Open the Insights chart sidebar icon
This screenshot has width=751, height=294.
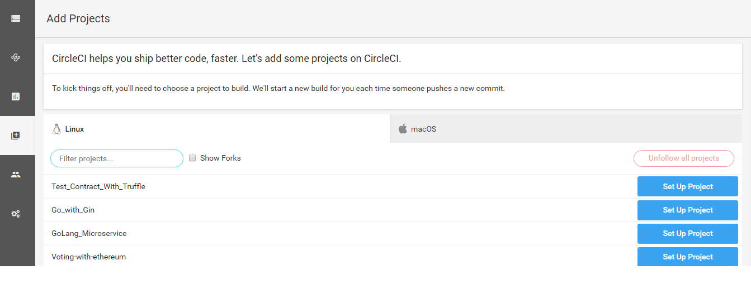pos(16,97)
